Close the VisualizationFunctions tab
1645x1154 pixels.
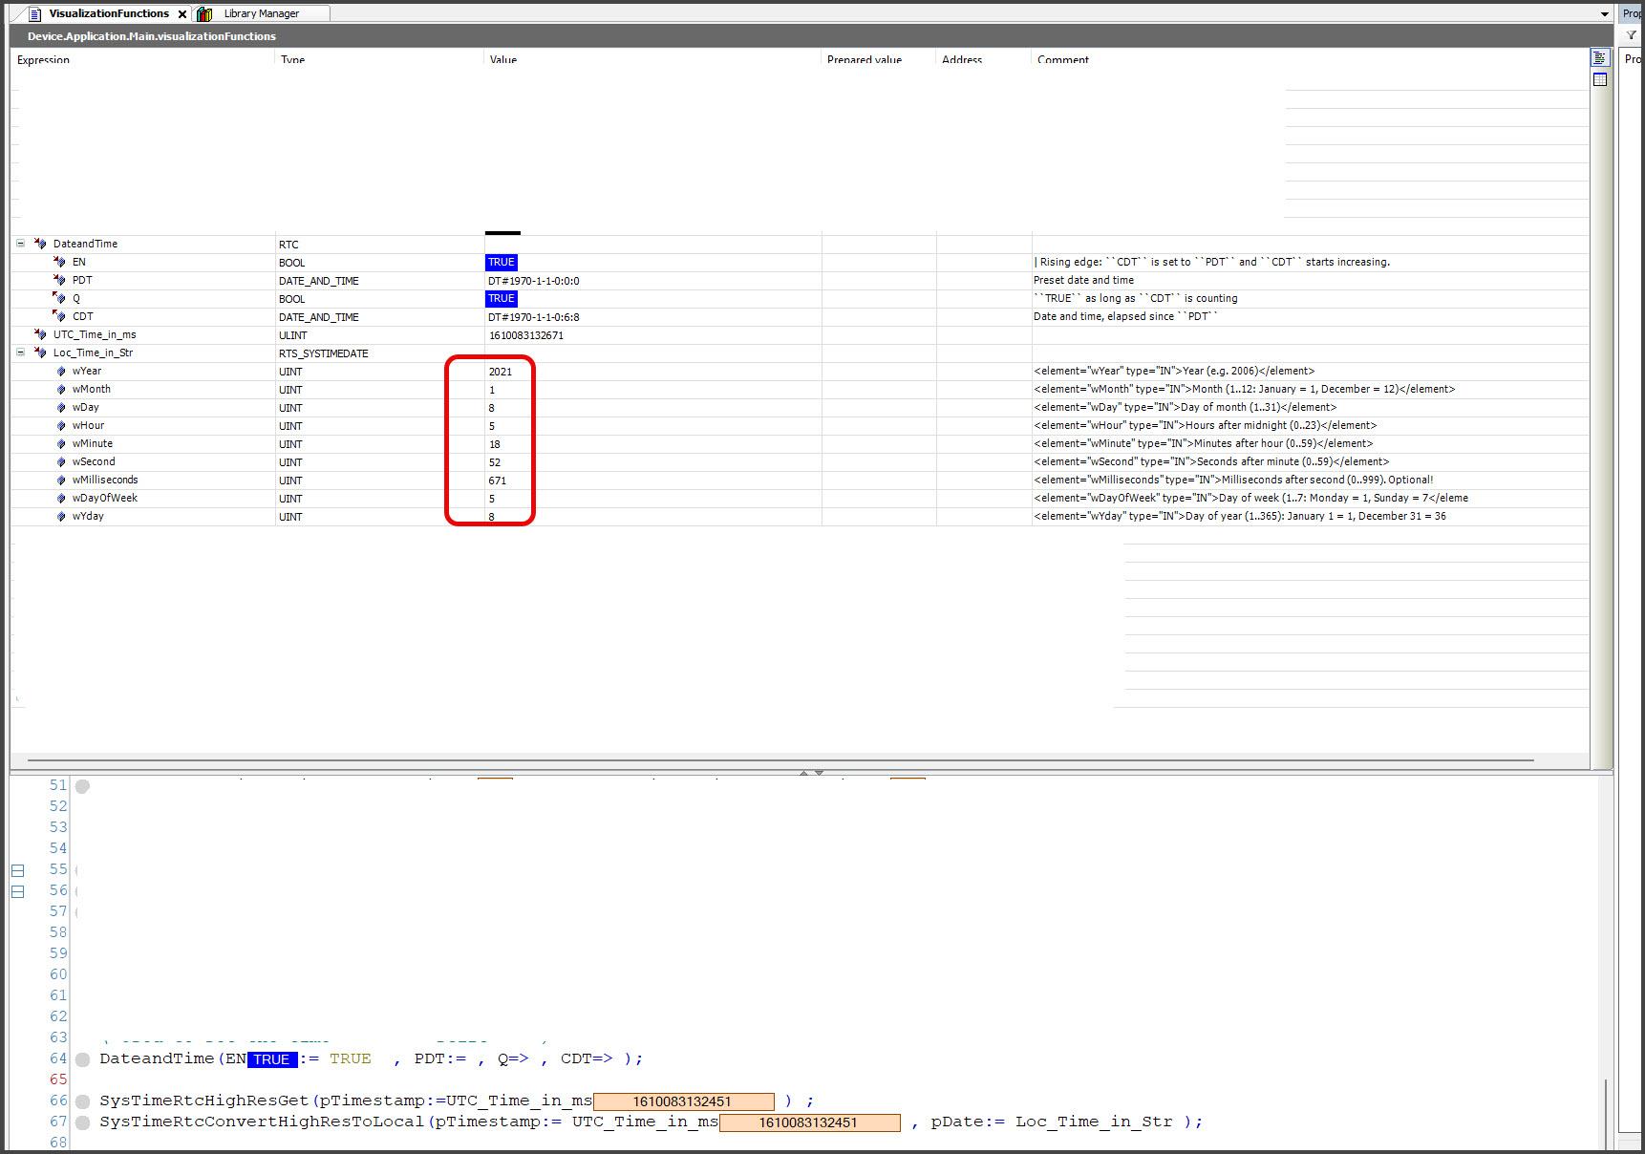point(182,14)
